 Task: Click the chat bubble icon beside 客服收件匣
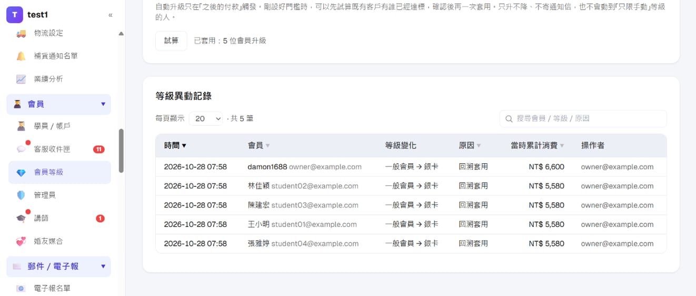(21, 149)
